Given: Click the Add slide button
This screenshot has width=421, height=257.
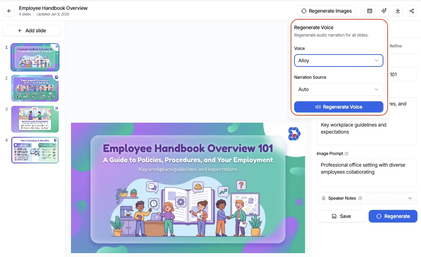Looking at the screenshot, I should point(32,31).
